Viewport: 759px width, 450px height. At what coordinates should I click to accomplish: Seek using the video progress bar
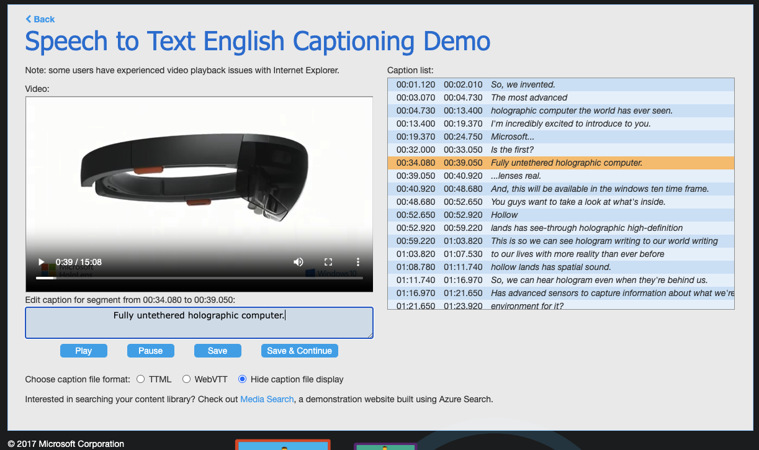199,278
